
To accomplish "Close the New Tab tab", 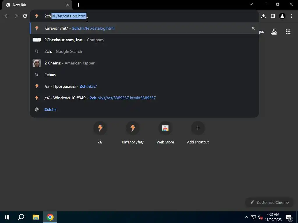I will (68, 5).
